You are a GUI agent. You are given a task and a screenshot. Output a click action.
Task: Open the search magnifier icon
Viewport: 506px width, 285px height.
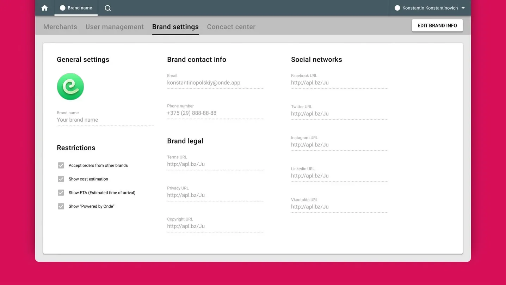point(108,8)
